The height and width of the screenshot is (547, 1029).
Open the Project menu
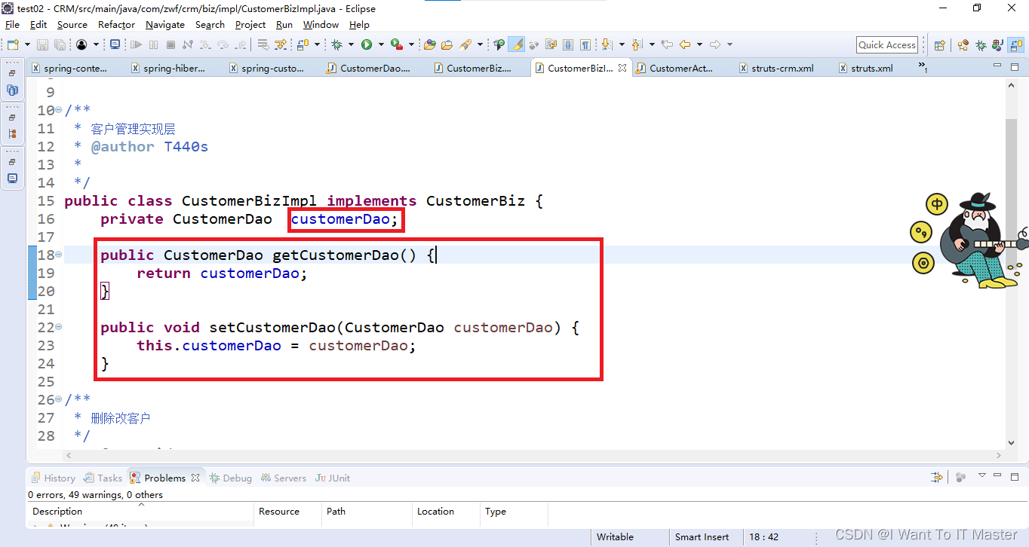[x=250, y=25]
